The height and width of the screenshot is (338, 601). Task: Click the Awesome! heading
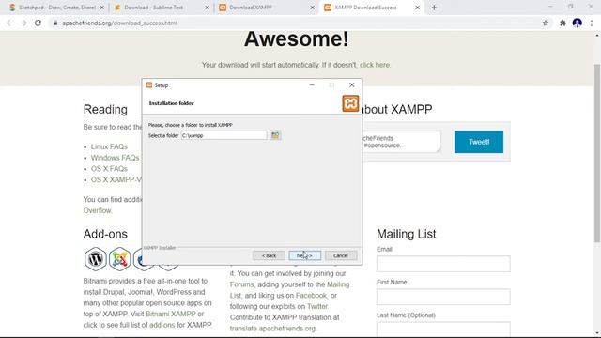[297, 39]
